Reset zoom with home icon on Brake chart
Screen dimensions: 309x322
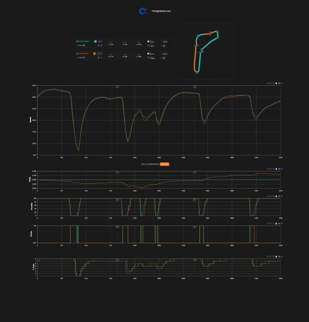click(x=279, y=223)
